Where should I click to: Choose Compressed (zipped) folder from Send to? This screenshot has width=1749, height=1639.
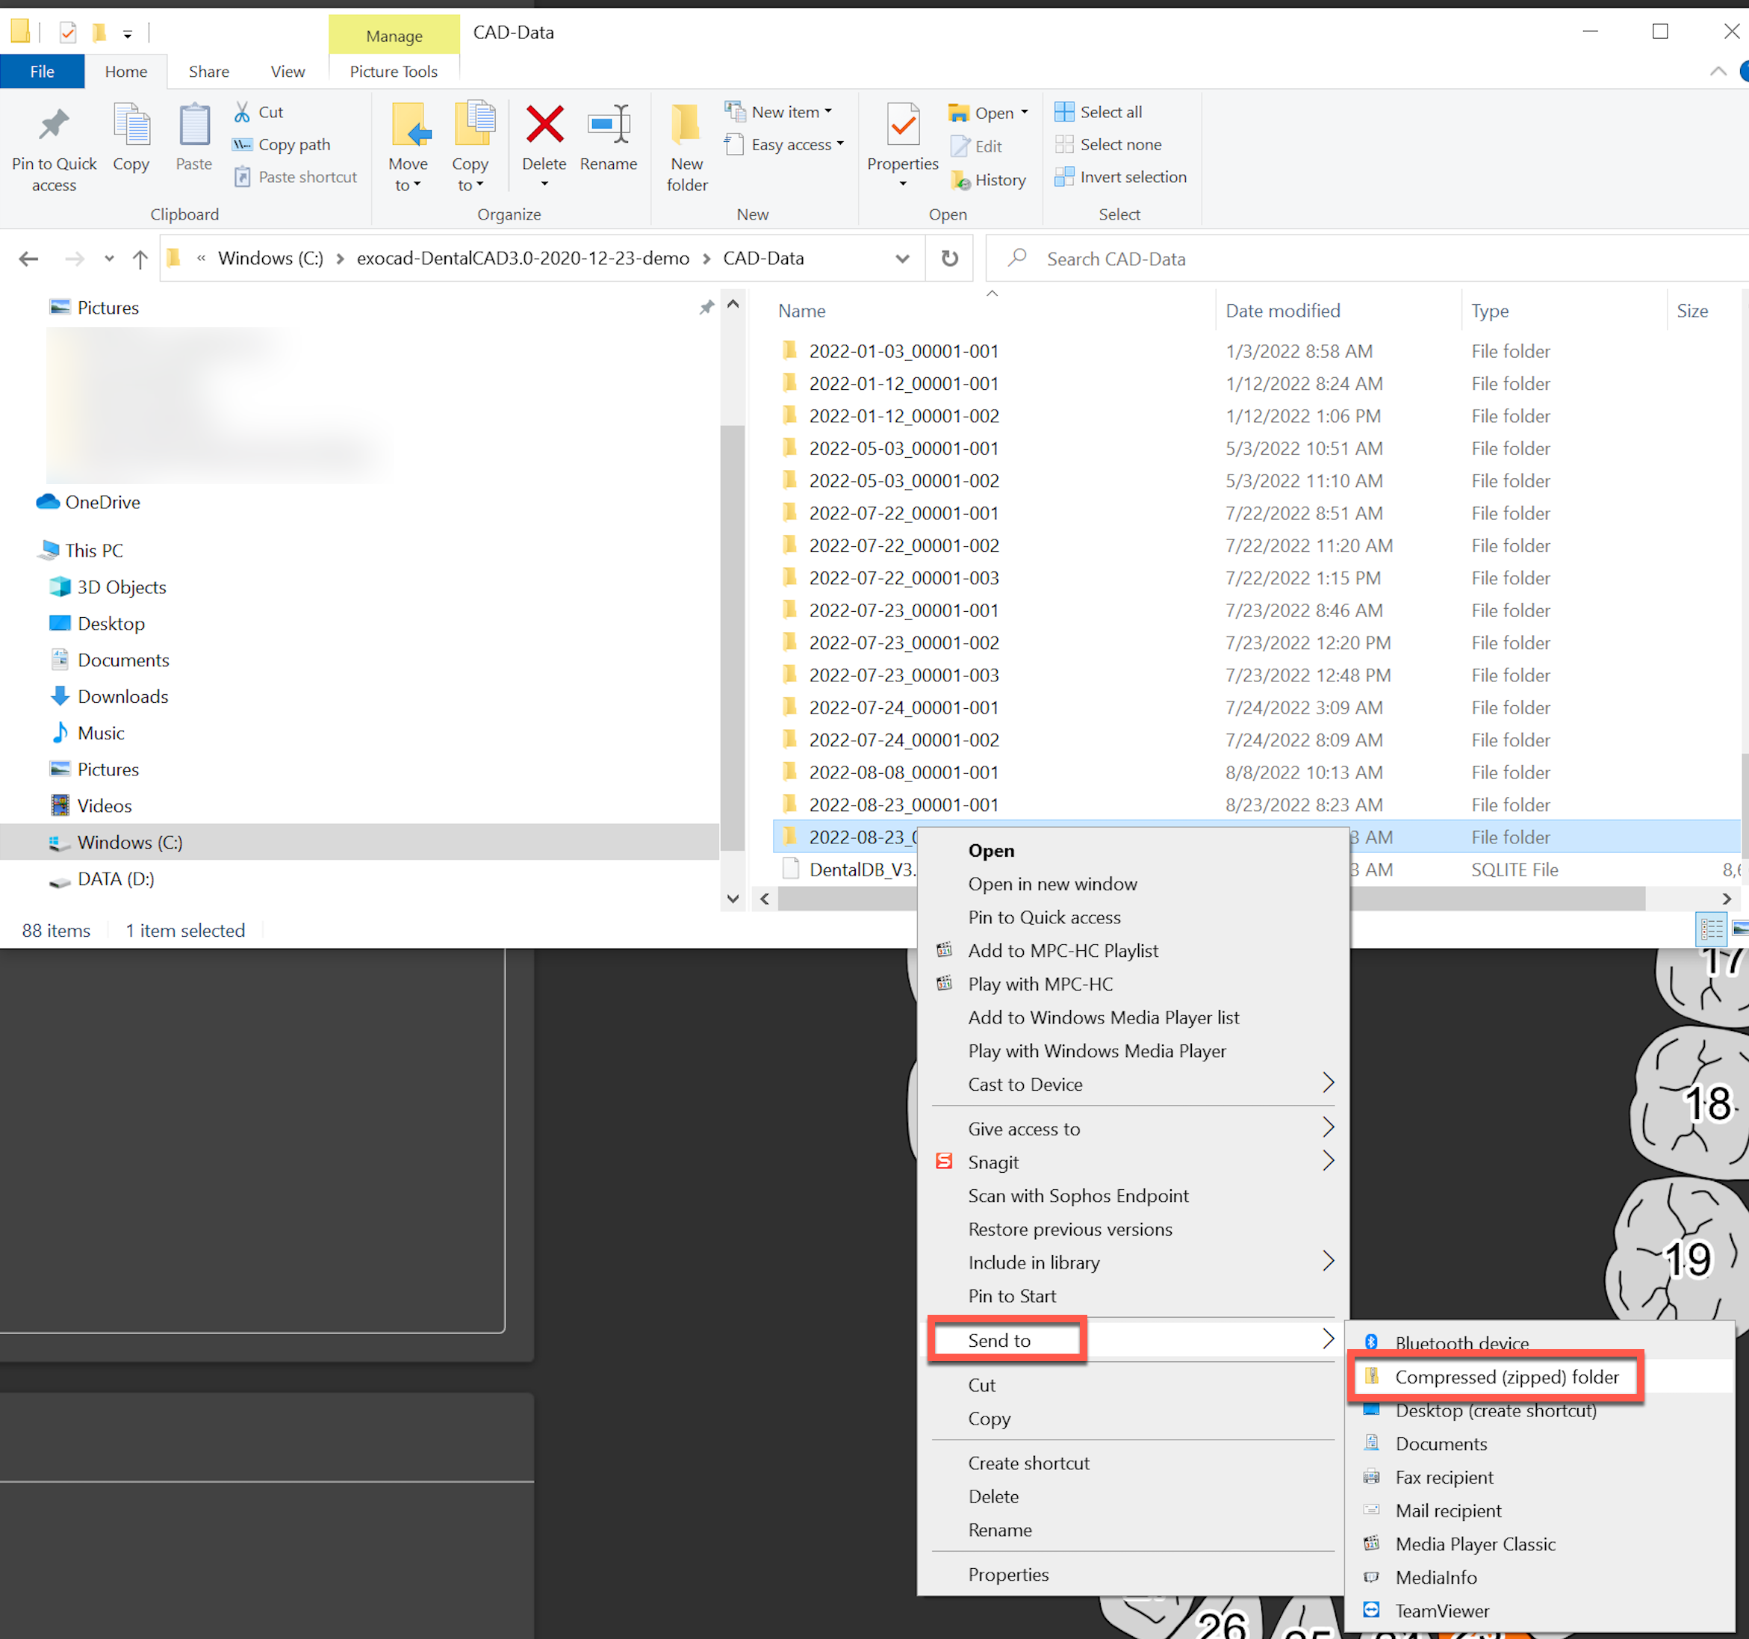pyautogui.click(x=1506, y=1377)
